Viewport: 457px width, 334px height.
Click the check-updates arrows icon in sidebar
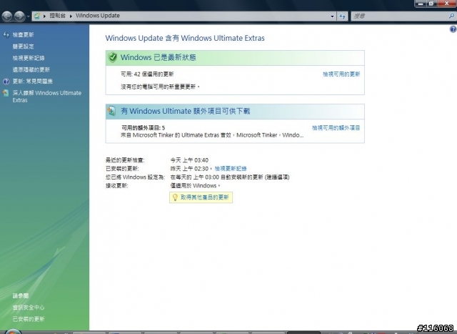click(6, 35)
